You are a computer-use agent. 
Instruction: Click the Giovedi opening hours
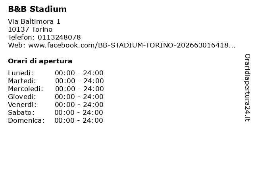click(x=79, y=97)
